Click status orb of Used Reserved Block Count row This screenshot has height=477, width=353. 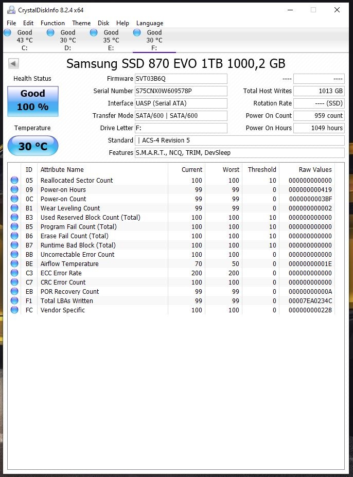[x=14, y=217]
